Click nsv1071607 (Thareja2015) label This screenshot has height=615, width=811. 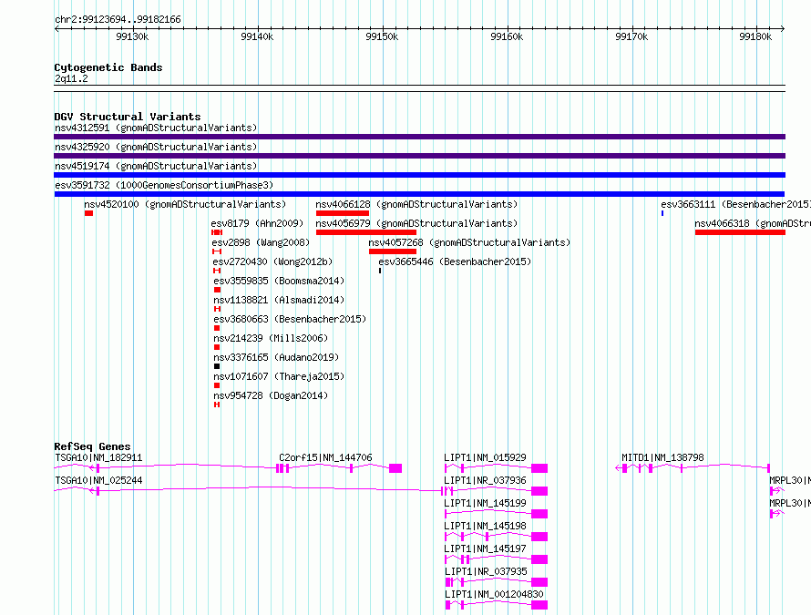279,376
